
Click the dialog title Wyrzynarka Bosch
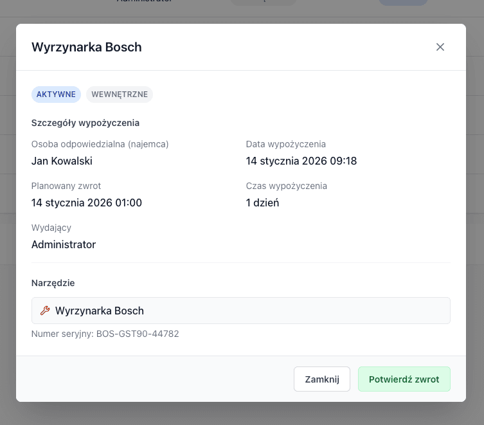86,47
